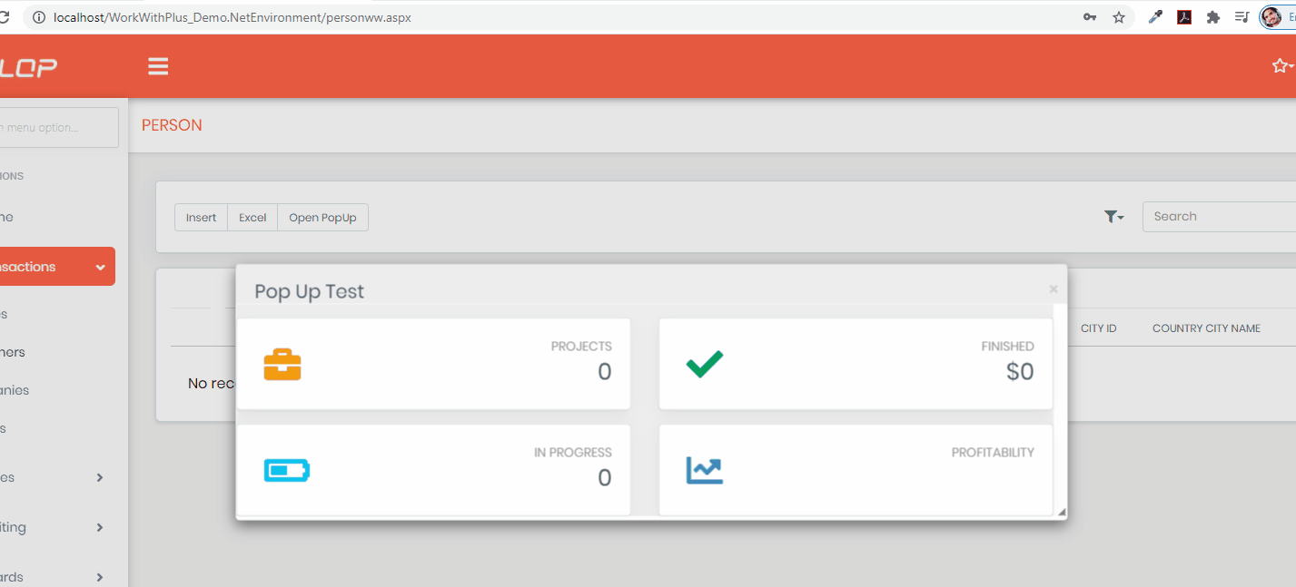Open the hamburger navigation menu
The height and width of the screenshot is (587, 1296).
[158, 65]
